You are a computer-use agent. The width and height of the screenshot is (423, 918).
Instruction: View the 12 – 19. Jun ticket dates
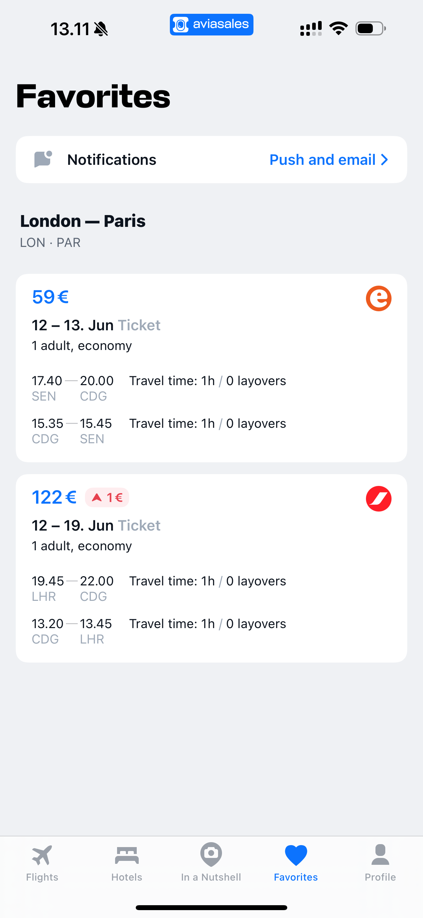click(73, 525)
